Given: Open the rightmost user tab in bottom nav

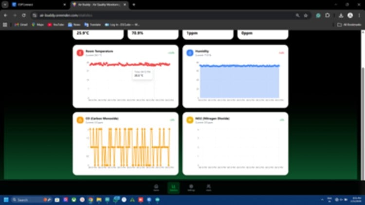Looking at the screenshot, I should click(x=209, y=188).
